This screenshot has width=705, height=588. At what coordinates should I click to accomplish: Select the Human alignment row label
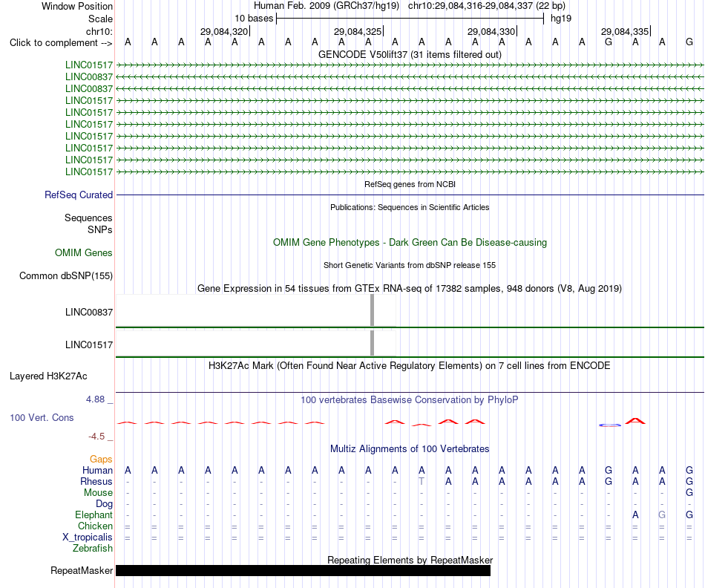coord(97,471)
